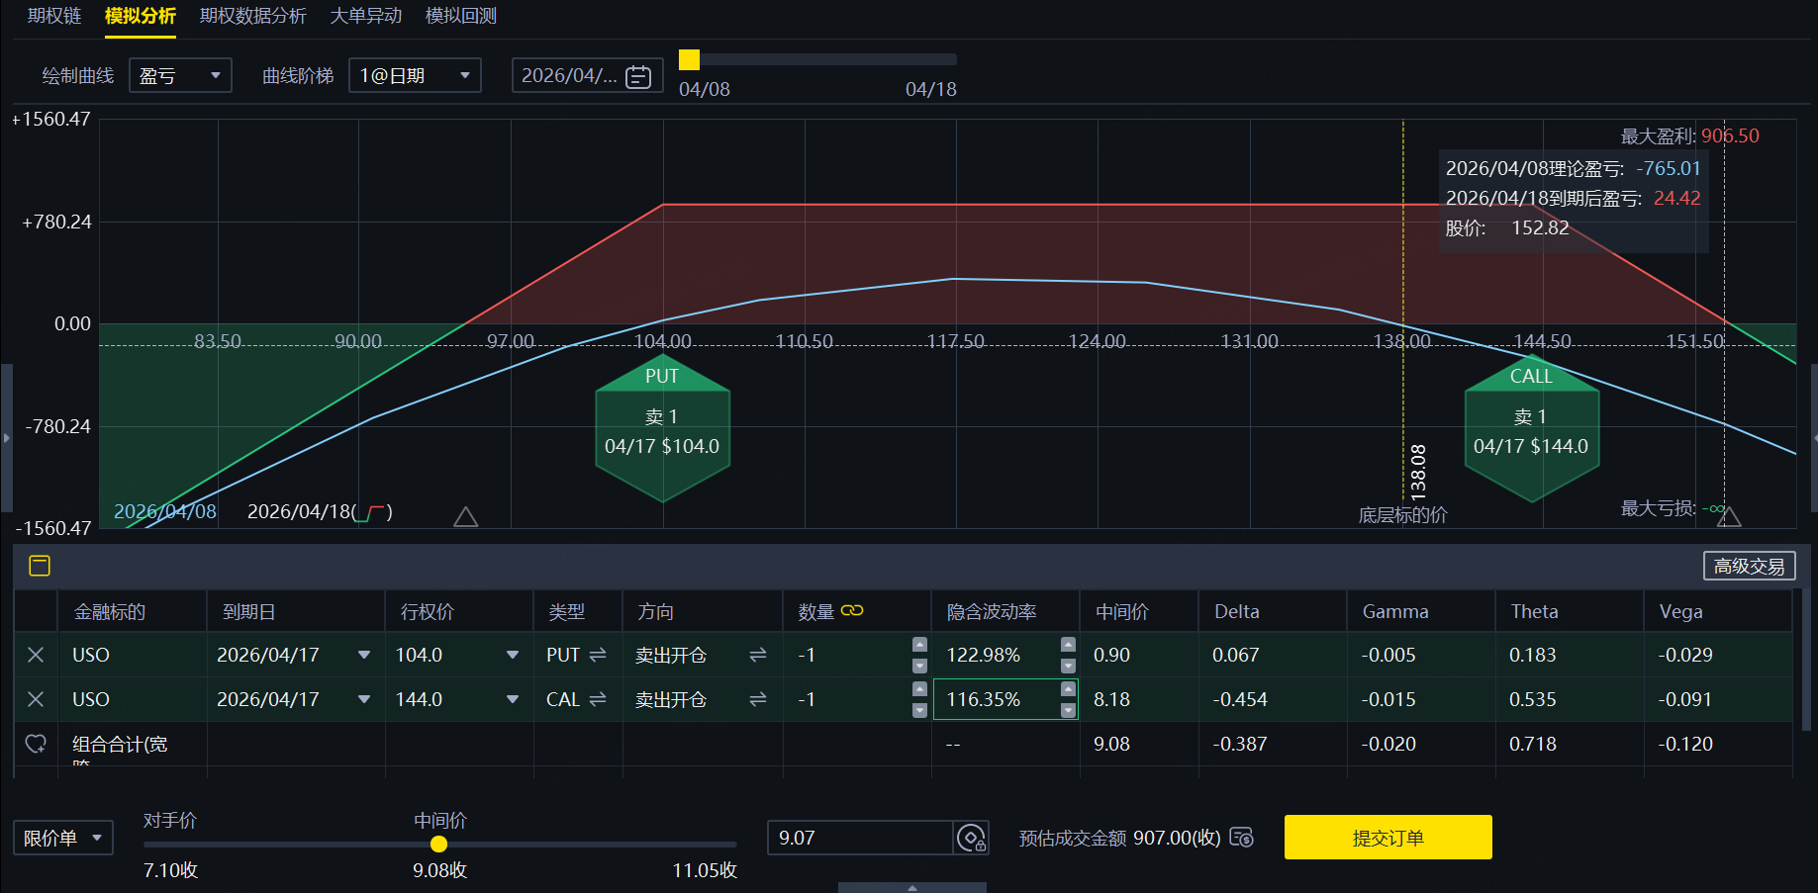1818x893 pixels.
Task: Remove the USO 144.0 CALL leg
Action: tap(36, 699)
